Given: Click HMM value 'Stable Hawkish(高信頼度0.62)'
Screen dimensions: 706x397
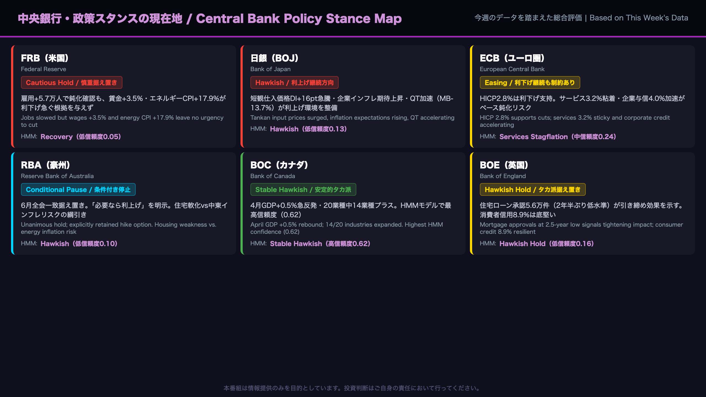Looking at the screenshot, I should pyautogui.click(x=320, y=244).
